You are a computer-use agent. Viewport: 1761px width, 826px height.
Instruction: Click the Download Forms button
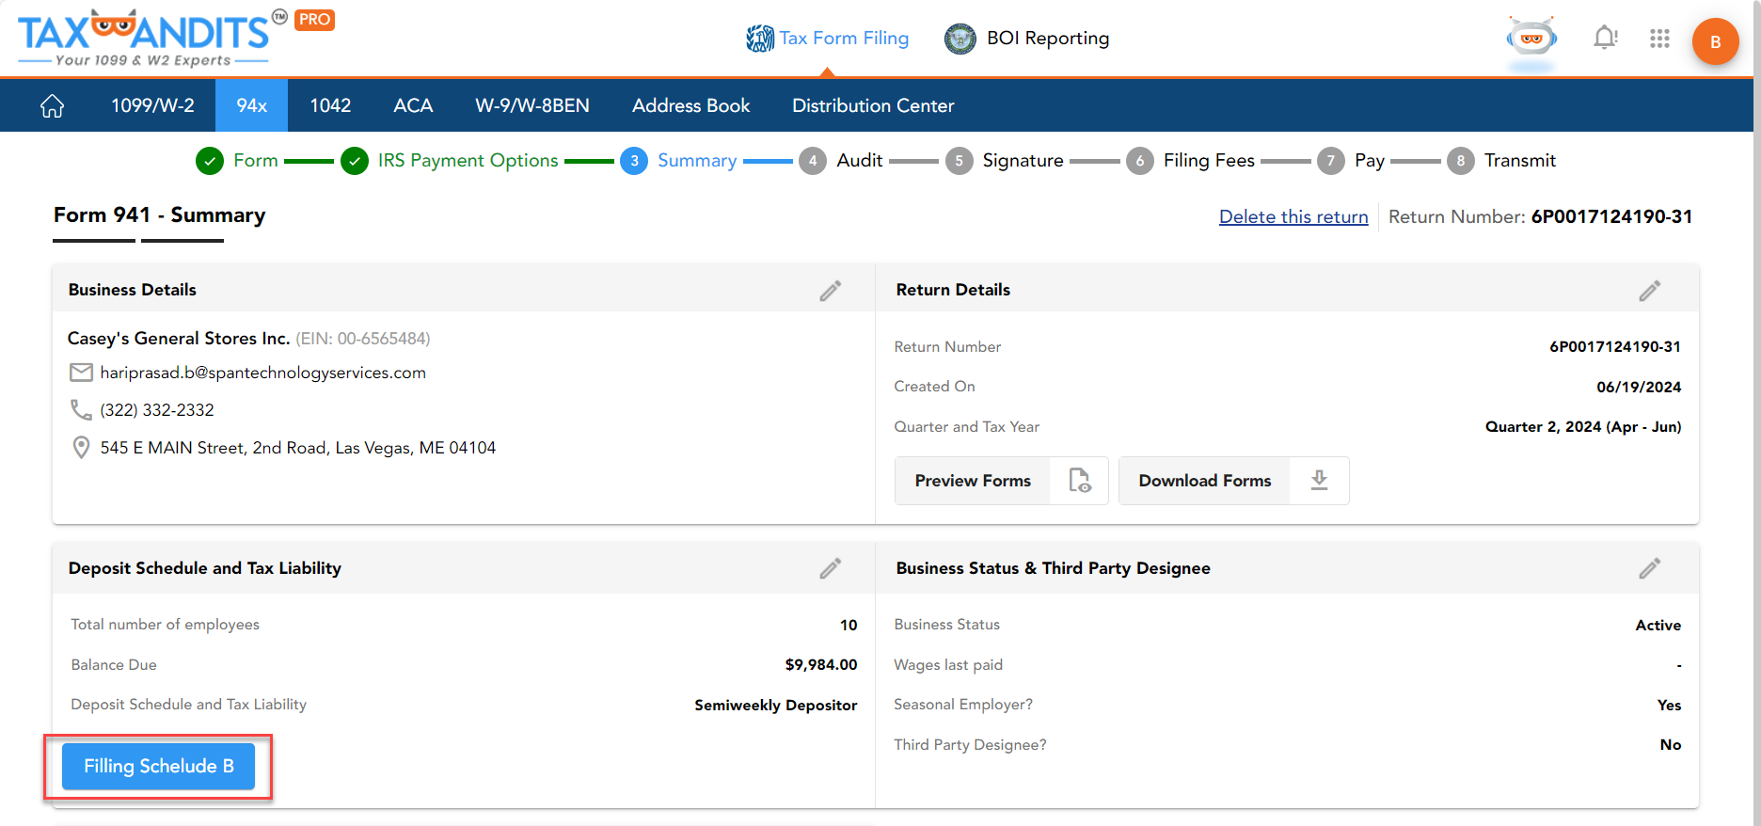pyautogui.click(x=1232, y=481)
